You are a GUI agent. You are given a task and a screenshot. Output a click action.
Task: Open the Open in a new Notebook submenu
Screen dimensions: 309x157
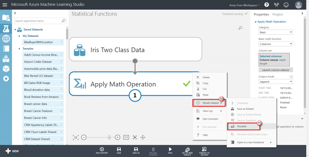pyautogui.click(x=251, y=142)
